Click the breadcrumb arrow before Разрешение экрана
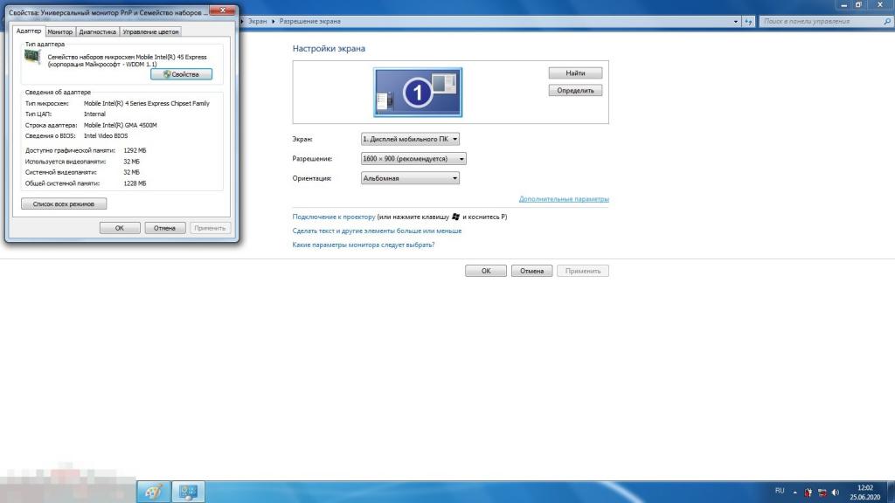895x503 pixels. coord(273,21)
